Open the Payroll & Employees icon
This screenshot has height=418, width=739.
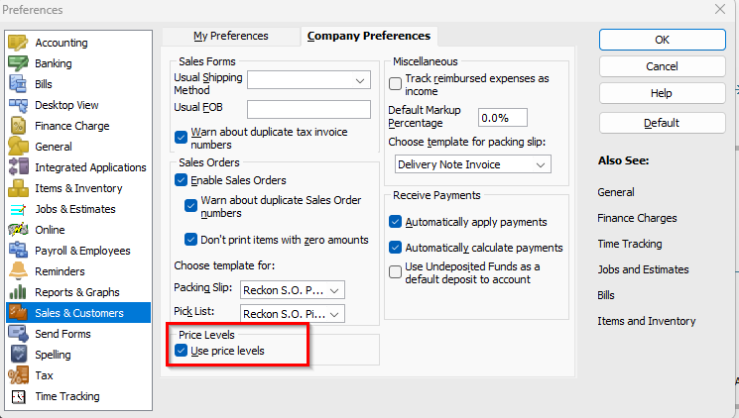click(18, 251)
